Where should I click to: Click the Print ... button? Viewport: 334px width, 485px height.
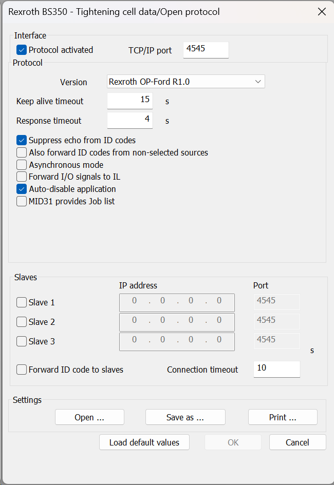coord(283,417)
